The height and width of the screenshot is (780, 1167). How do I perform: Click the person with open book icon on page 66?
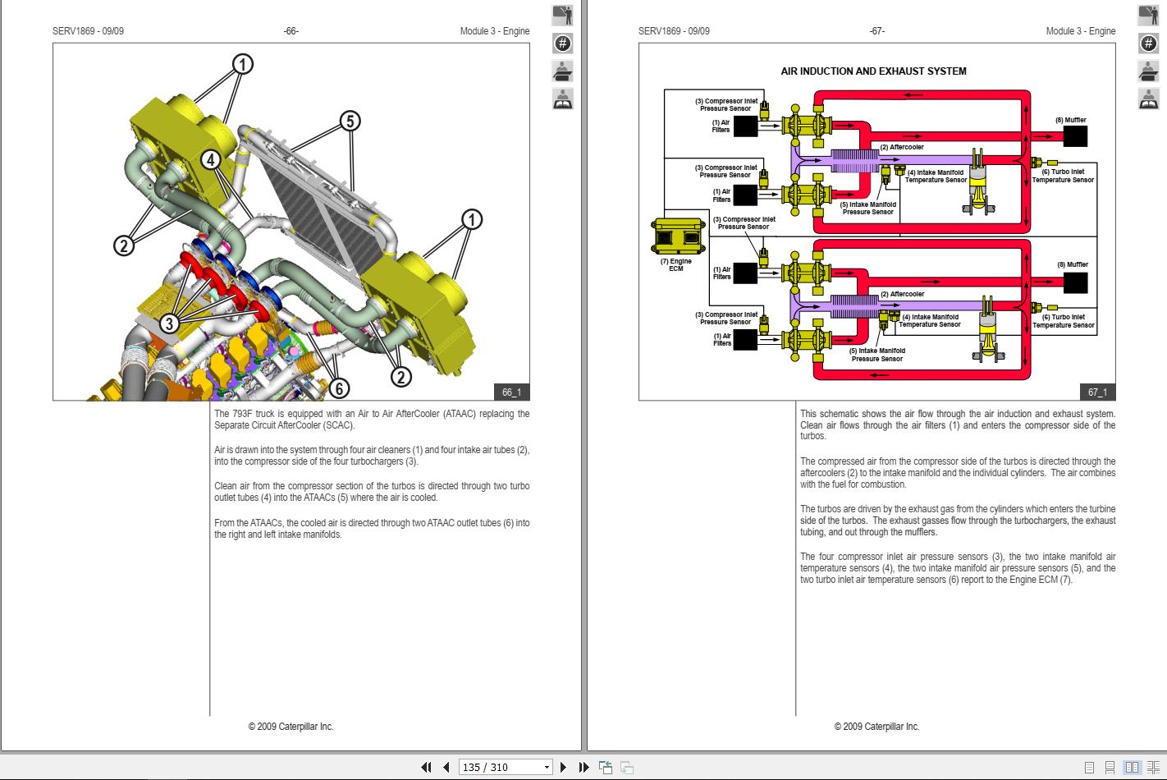(563, 99)
